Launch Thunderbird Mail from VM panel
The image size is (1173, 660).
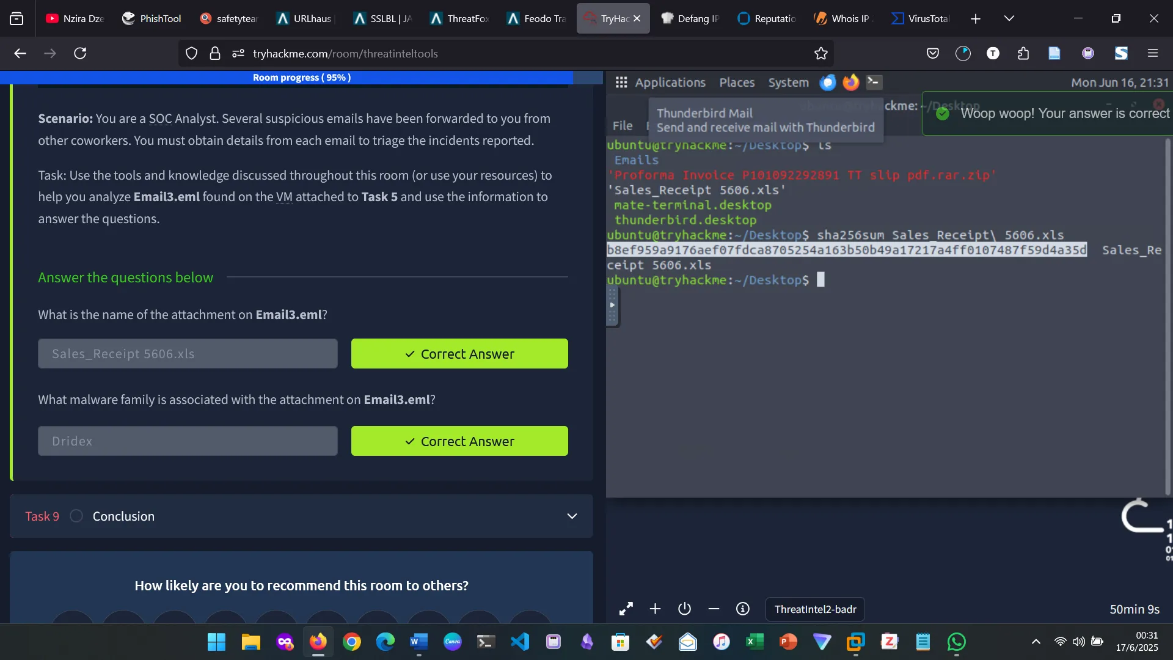pyautogui.click(x=827, y=82)
